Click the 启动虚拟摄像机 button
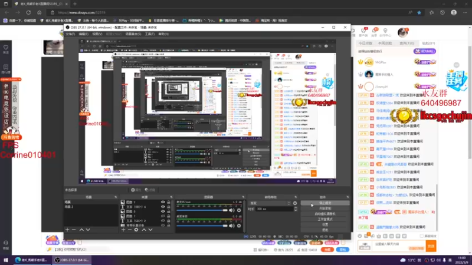The height and width of the screenshot is (265, 472). 325,214
